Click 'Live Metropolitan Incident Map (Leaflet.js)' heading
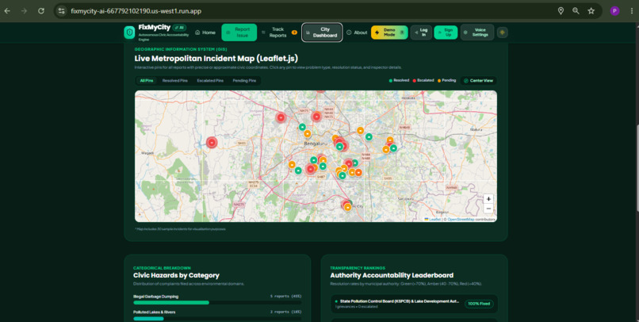The width and height of the screenshot is (639, 322). pyautogui.click(x=216, y=59)
